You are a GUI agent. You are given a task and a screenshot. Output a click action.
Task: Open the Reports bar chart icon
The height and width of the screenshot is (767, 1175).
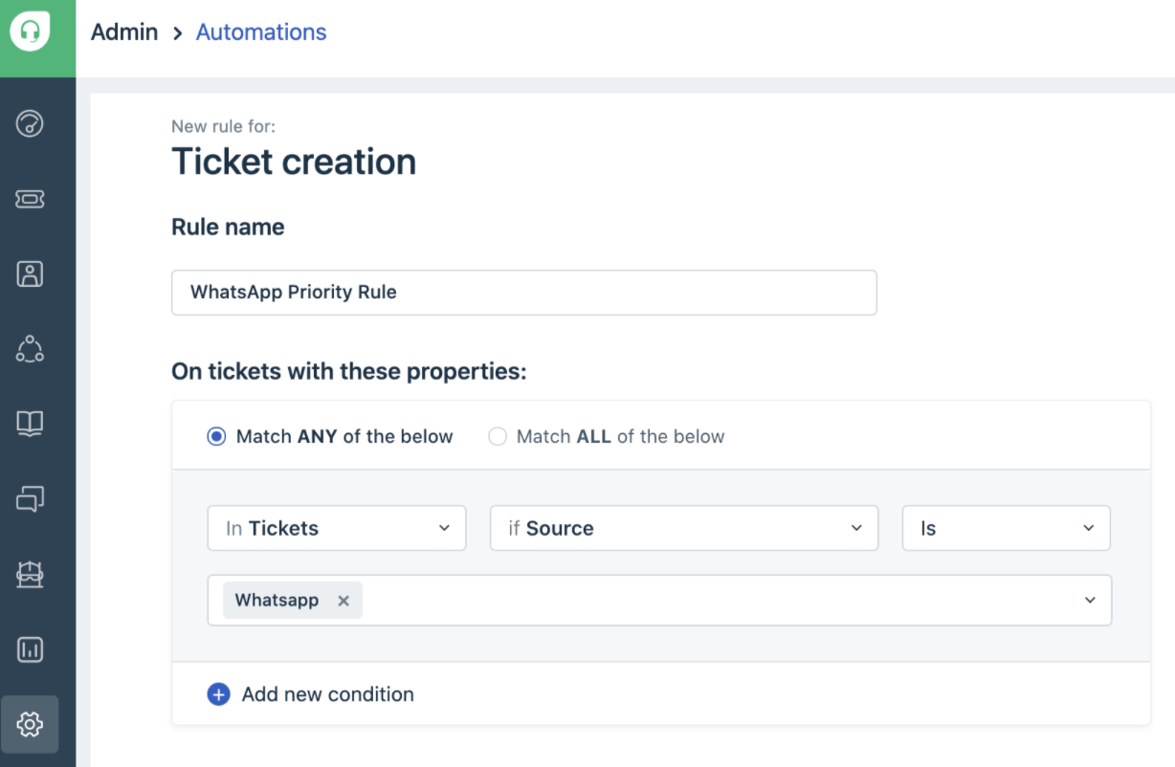[x=30, y=650]
